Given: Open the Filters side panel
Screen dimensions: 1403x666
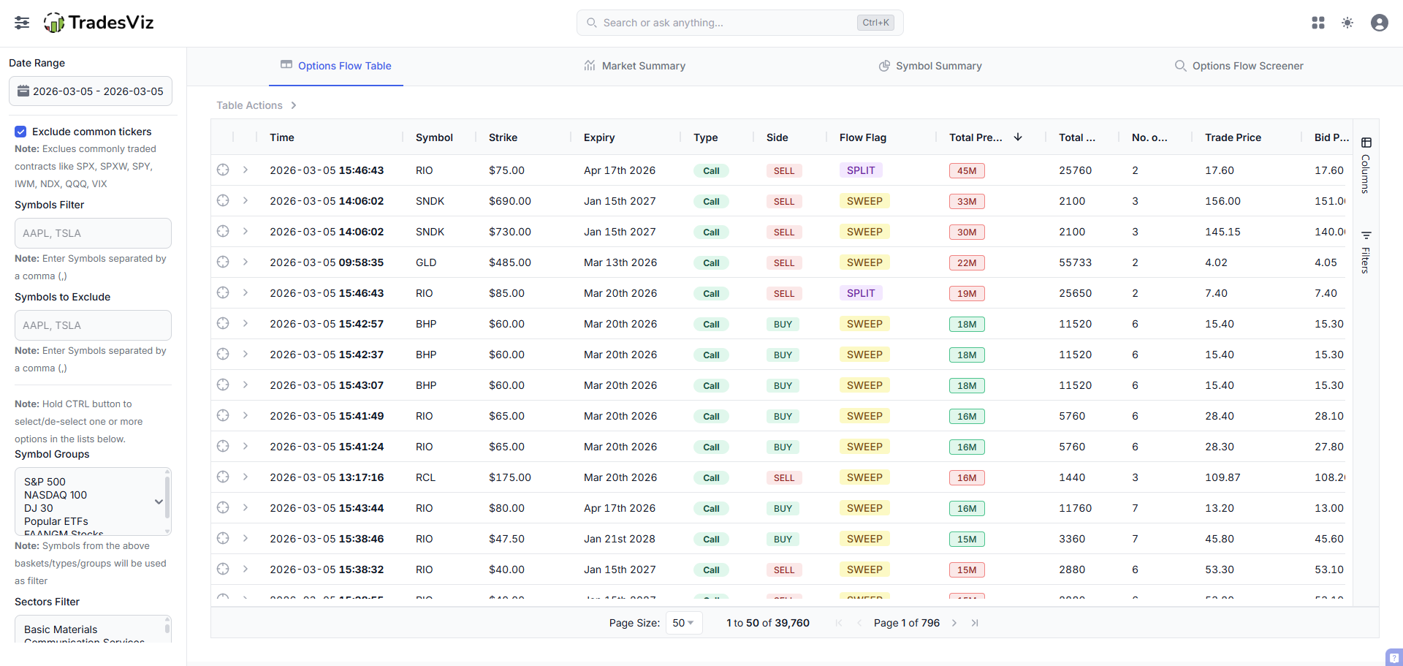Looking at the screenshot, I should click(1366, 252).
